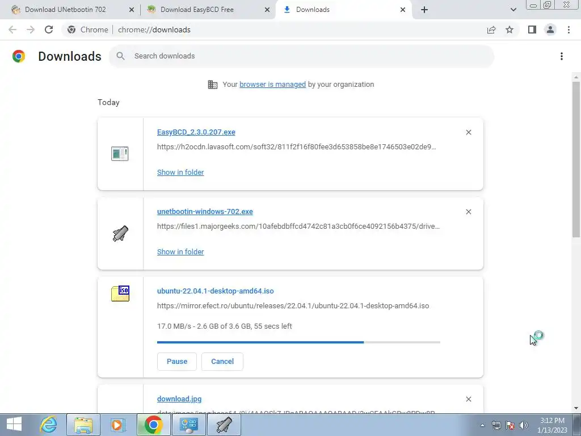The height and width of the screenshot is (436, 581).
Task: Open a new tab with plus button
Action: pos(424,10)
